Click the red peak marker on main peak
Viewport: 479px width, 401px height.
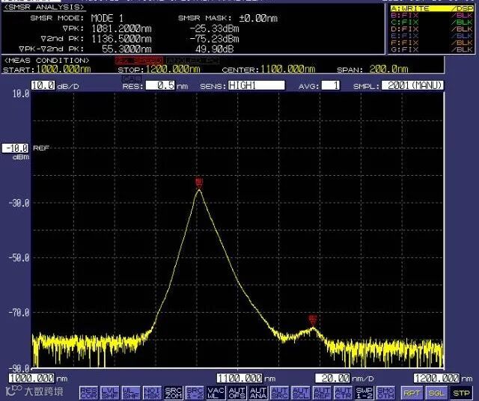(x=199, y=183)
